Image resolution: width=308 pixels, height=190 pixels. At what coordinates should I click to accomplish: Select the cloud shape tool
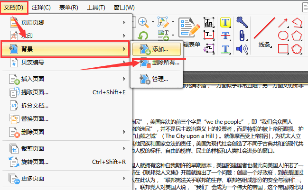[x=297, y=49]
